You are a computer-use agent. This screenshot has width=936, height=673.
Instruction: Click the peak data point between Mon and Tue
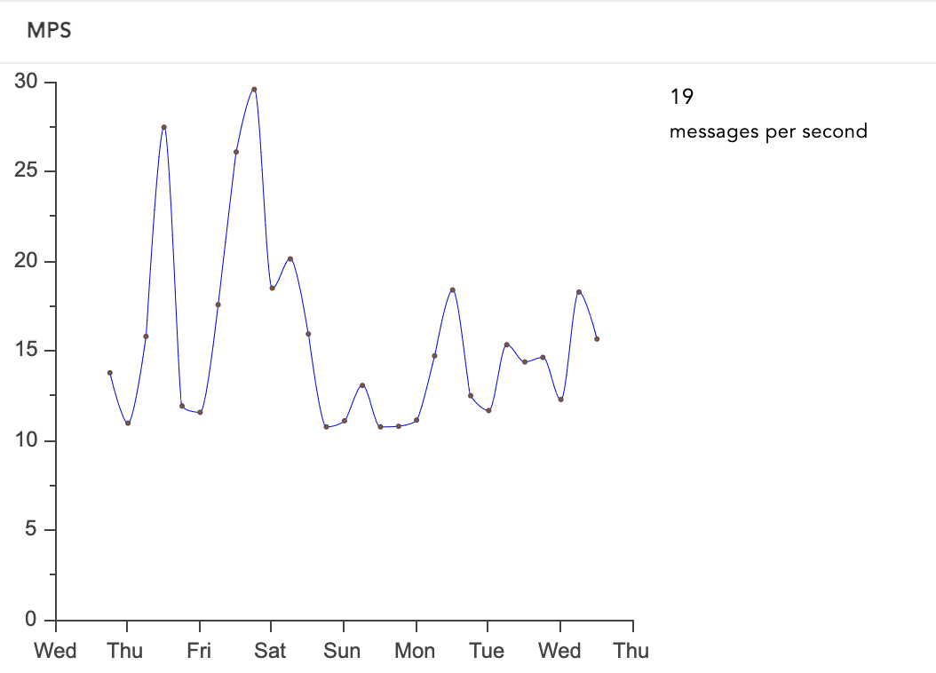point(453,290)
